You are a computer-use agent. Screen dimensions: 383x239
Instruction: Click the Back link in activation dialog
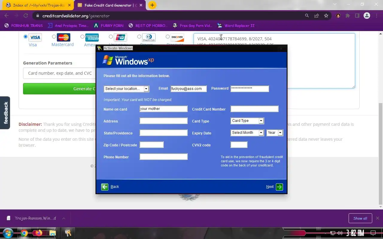(x=115, y=187)
